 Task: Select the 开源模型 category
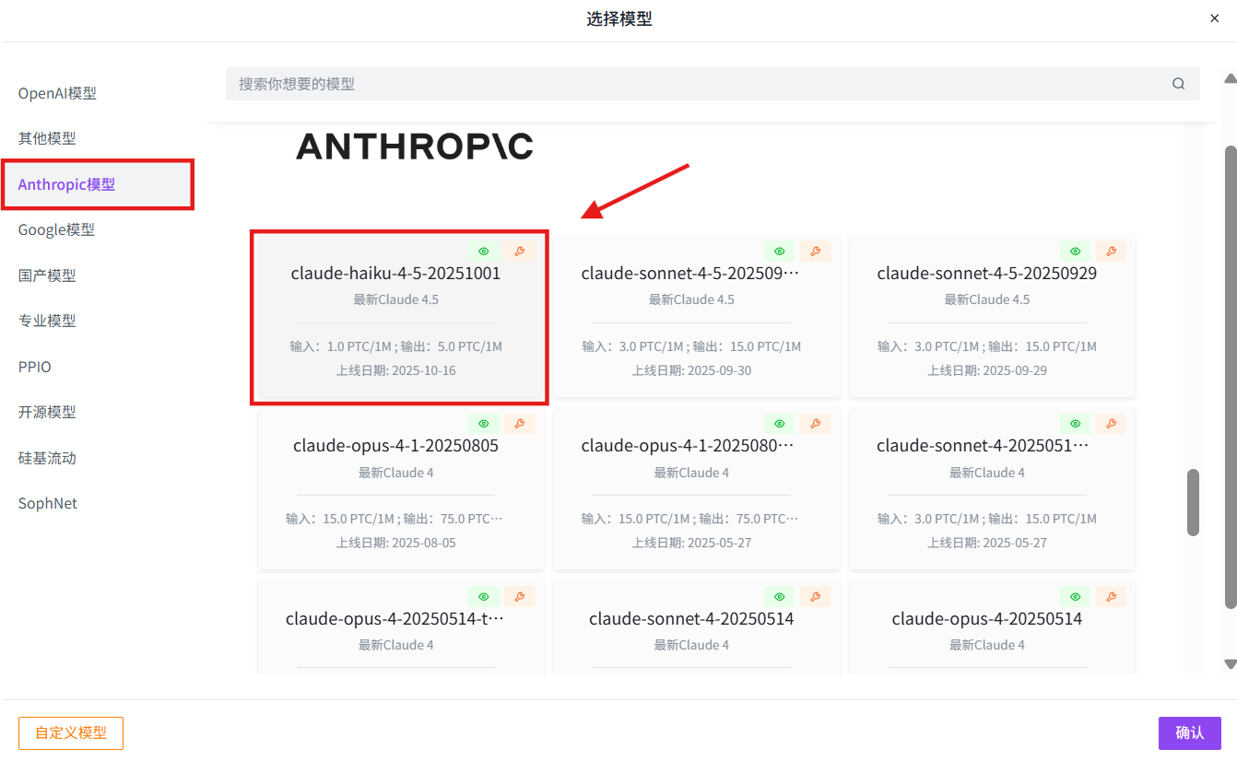coord(47,412)
